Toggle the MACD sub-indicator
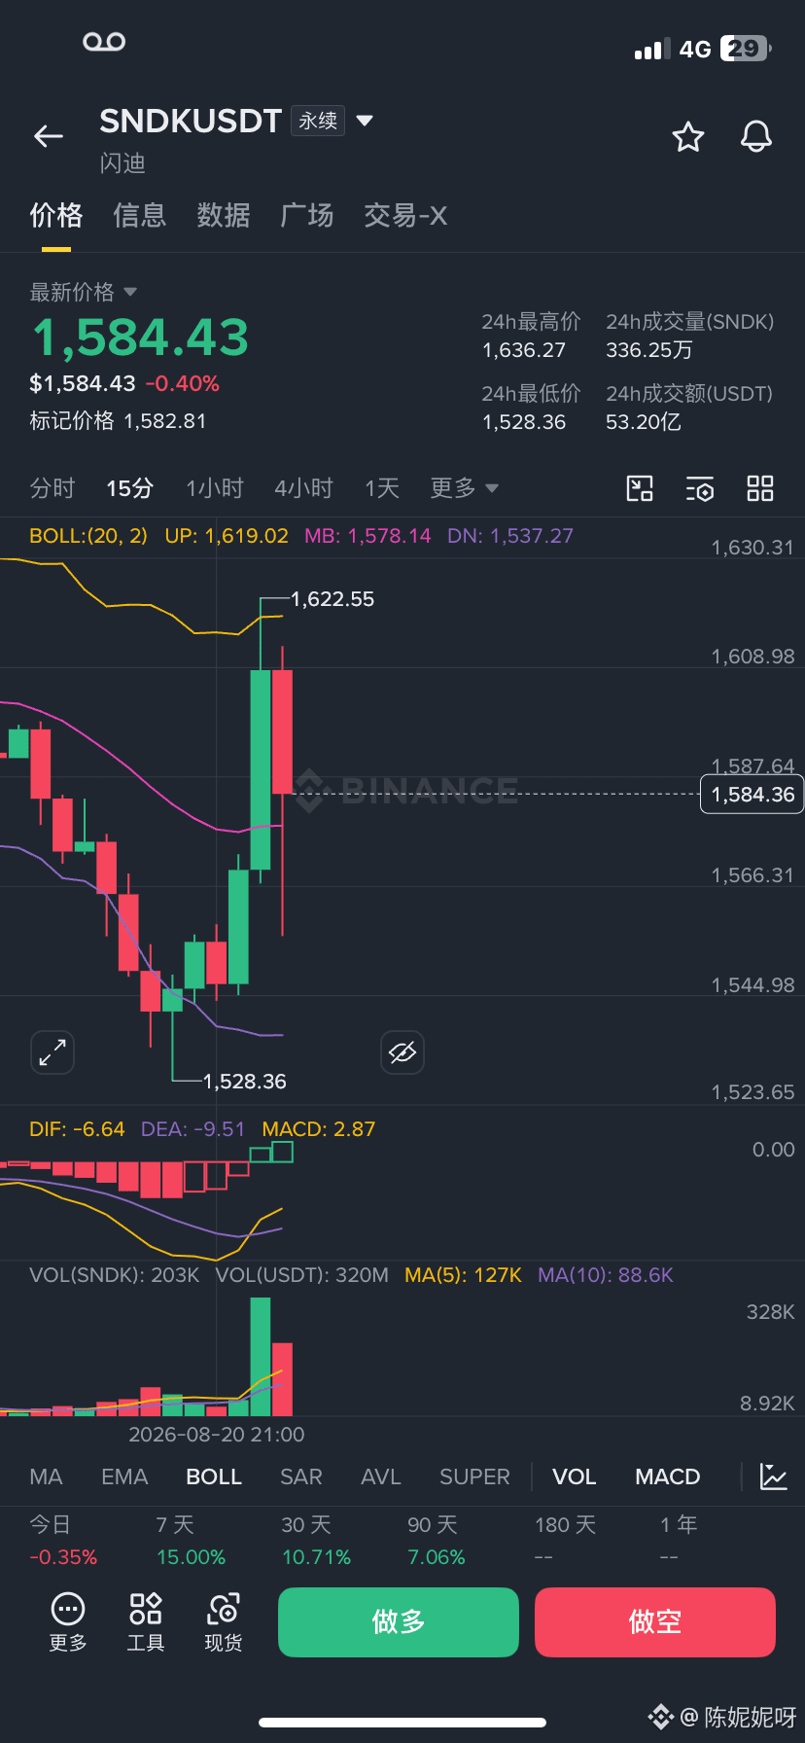Viewport: 805px width, 1743px height. 668,1476
